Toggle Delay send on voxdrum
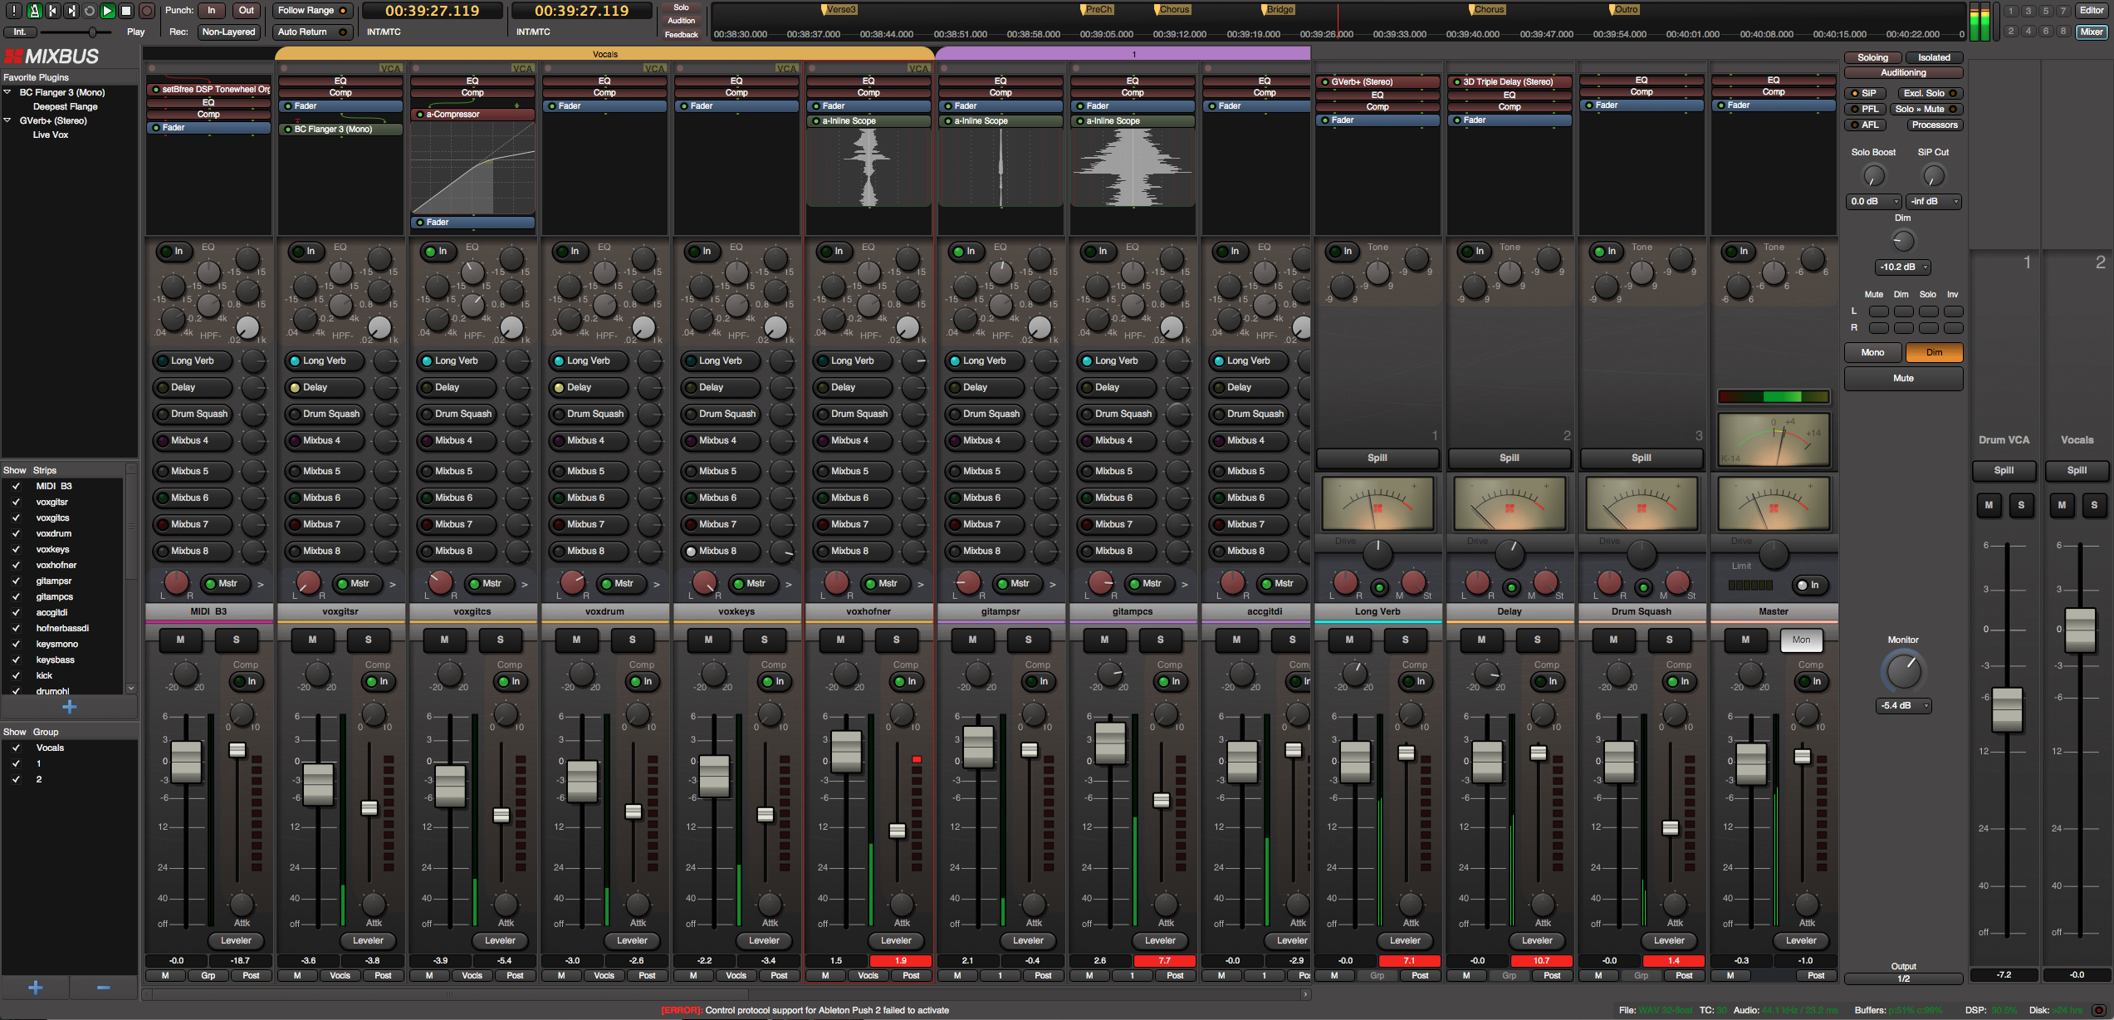 coord(589,387)
